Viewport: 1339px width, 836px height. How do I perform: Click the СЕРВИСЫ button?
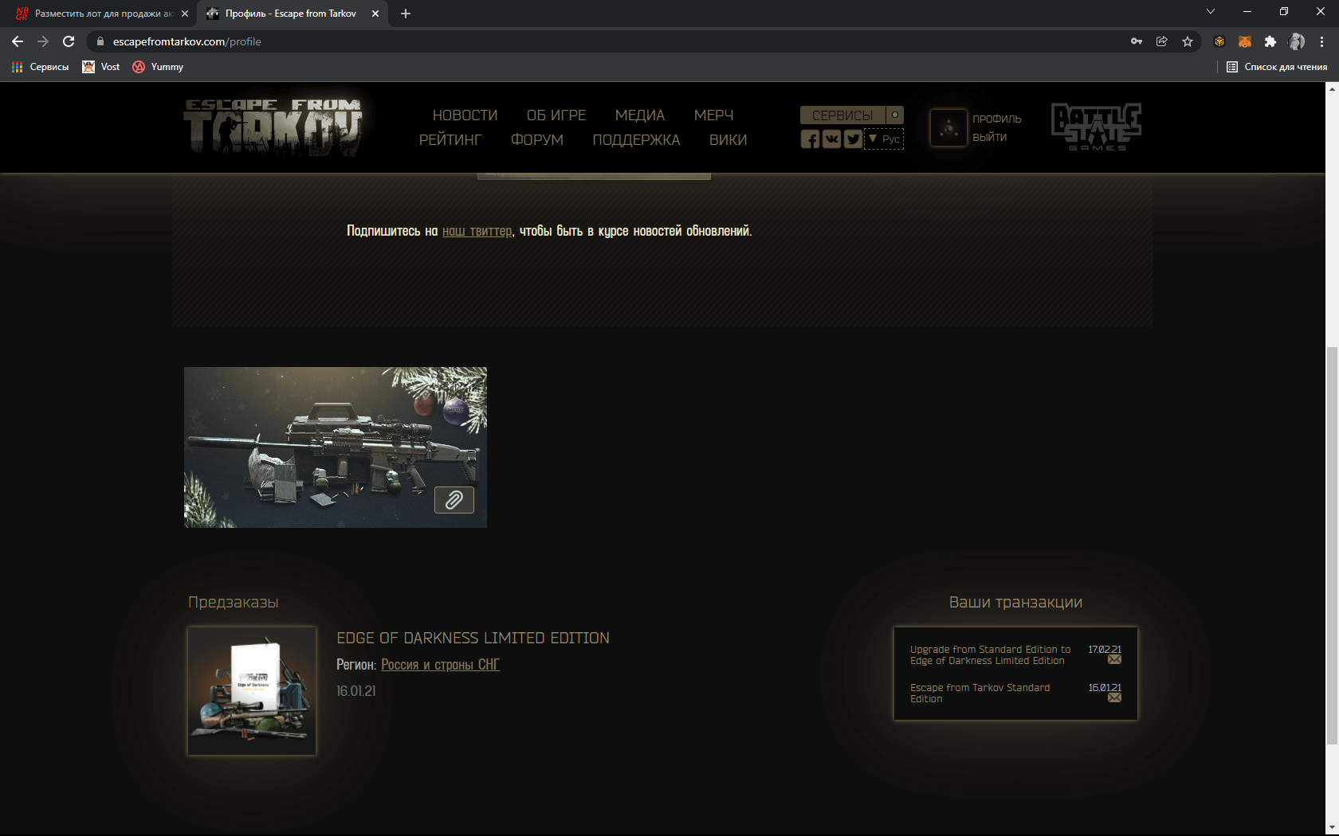(843, 115)
